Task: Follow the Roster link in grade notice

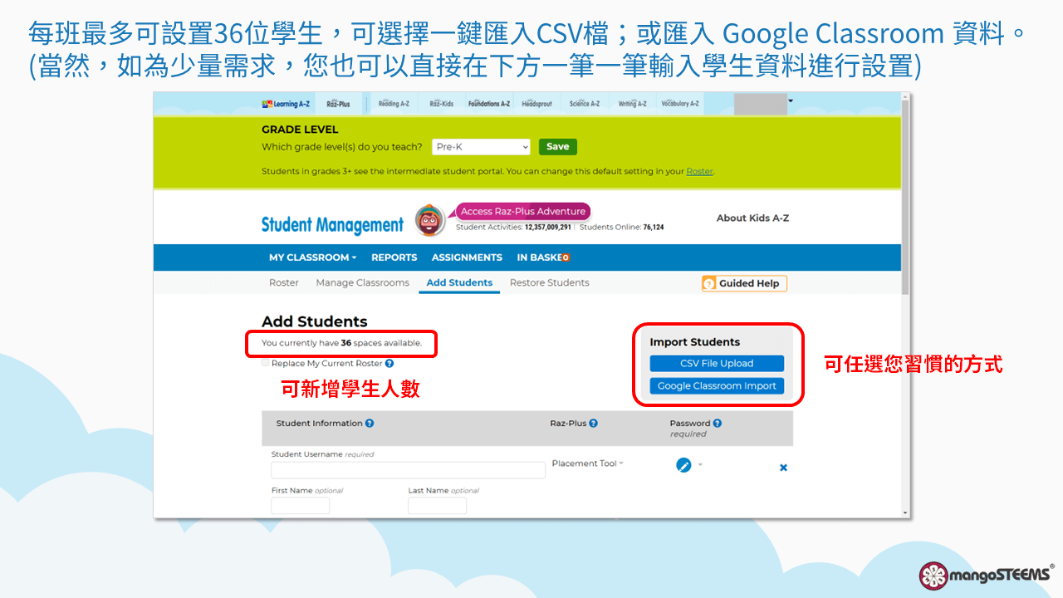Action: click(699, 171)
